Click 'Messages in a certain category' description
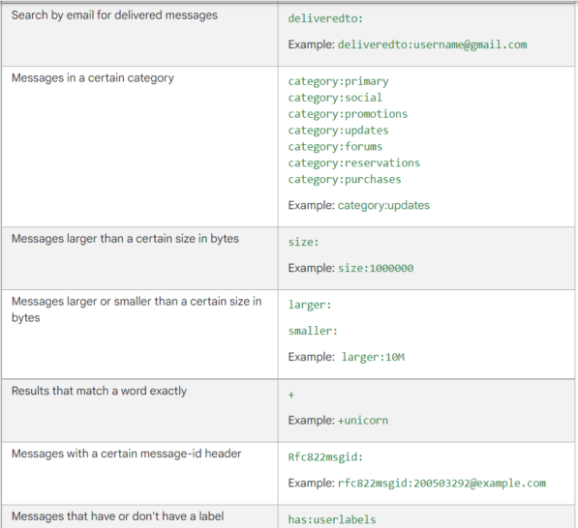 click(93, 78)
